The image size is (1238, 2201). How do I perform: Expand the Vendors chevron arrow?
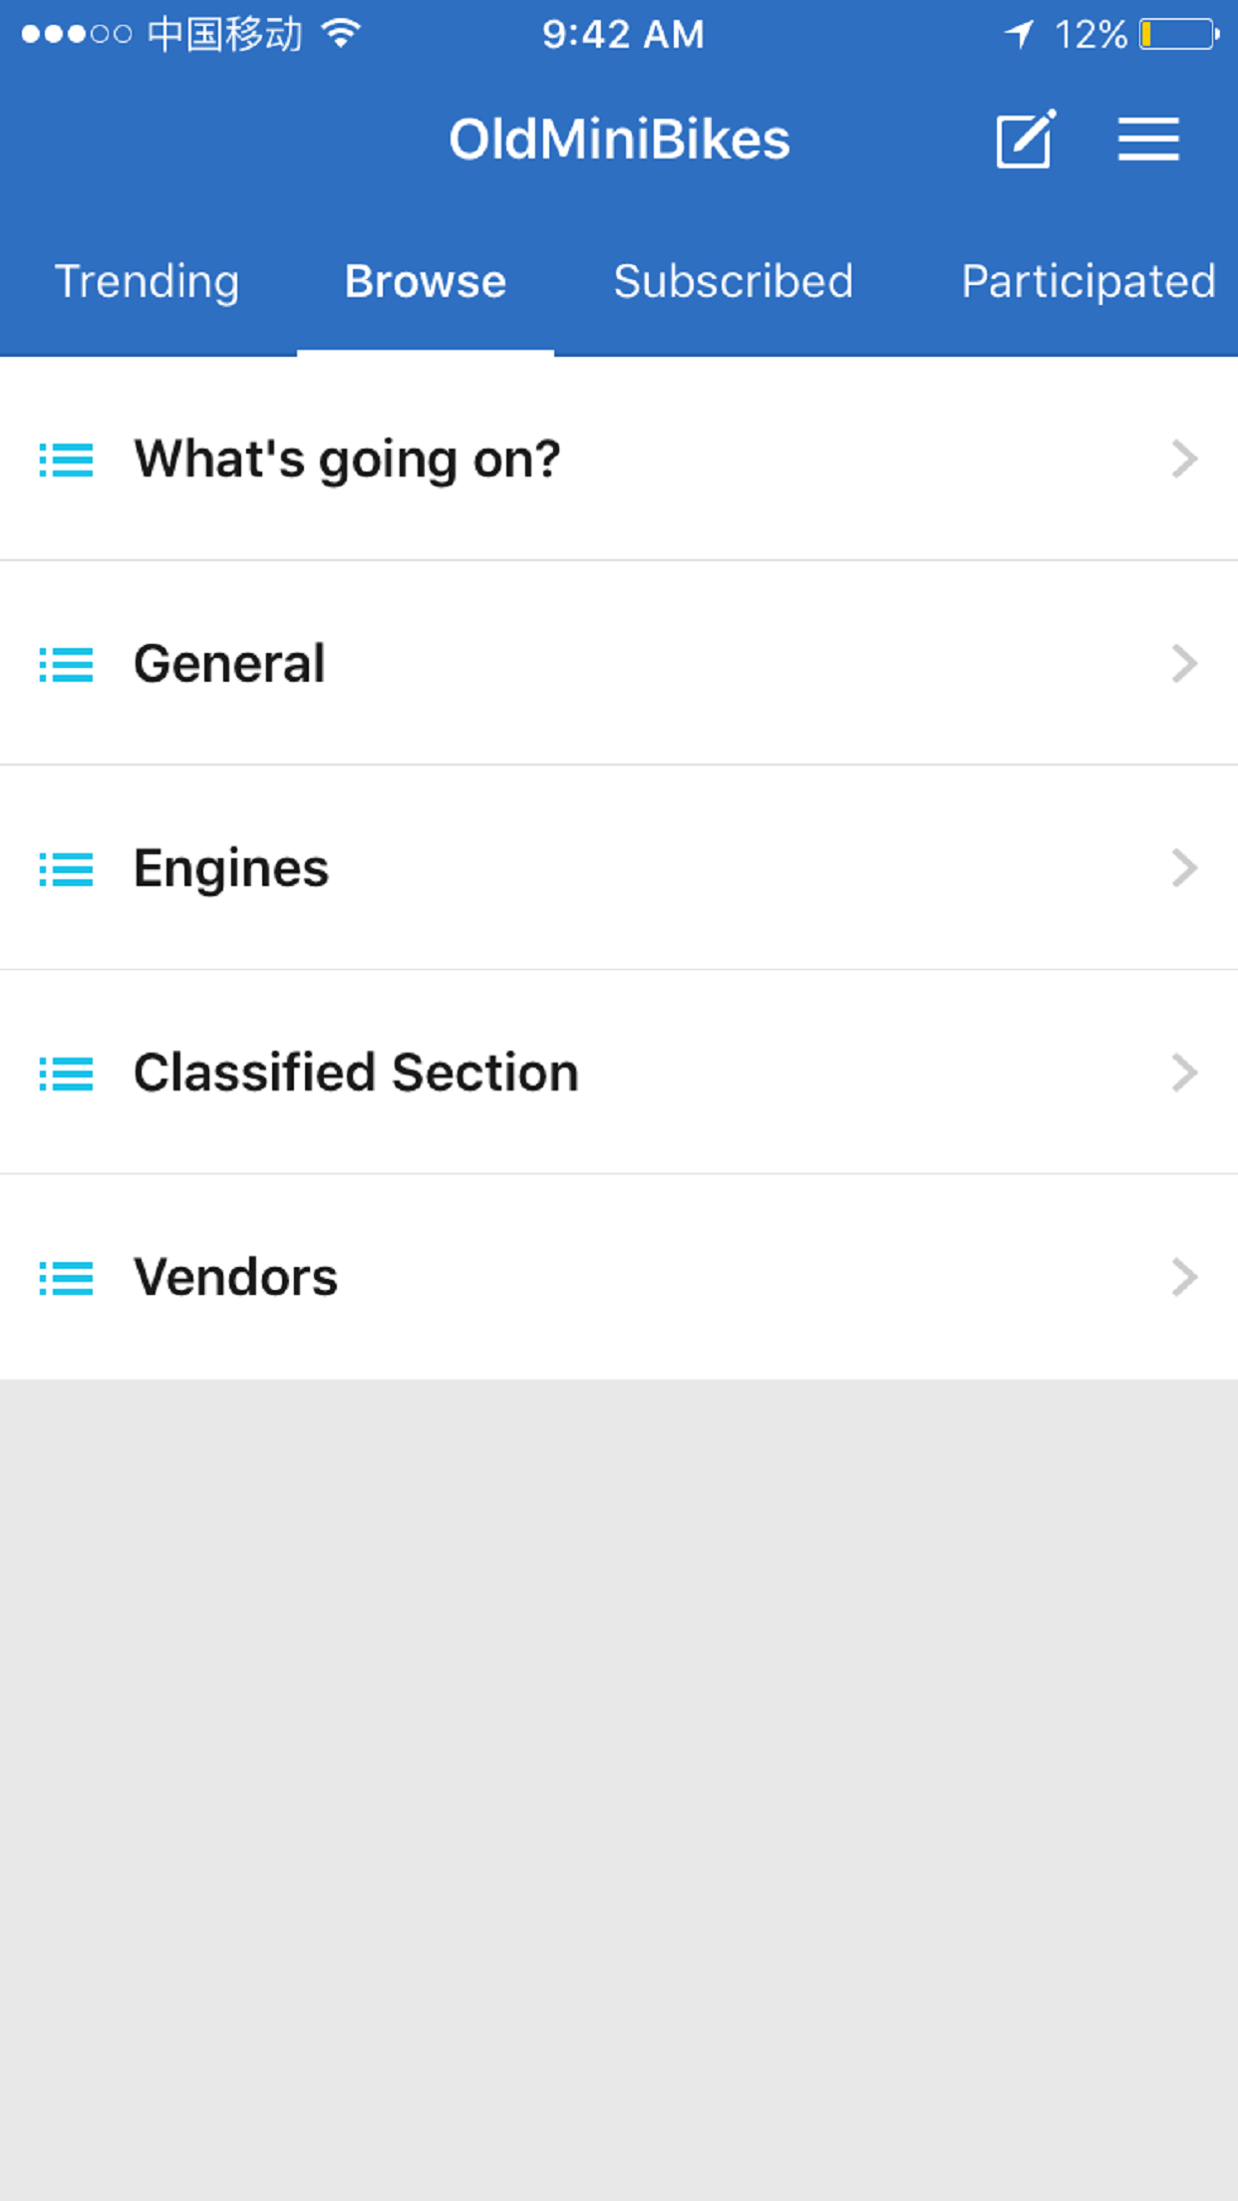(1183, 1277)
